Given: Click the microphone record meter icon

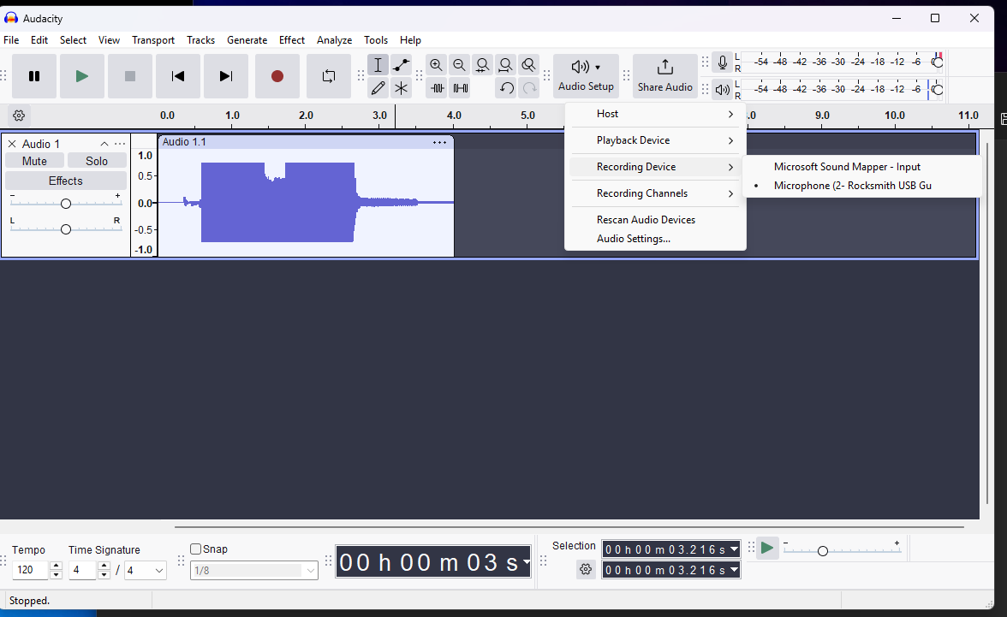Looking at the screenshot, I should (x=723, y=62).
